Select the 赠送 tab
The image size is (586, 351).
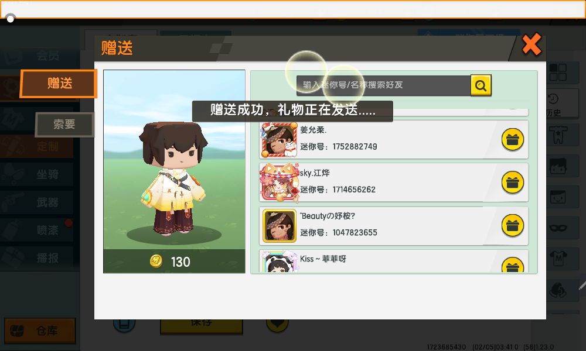point(59,84)
